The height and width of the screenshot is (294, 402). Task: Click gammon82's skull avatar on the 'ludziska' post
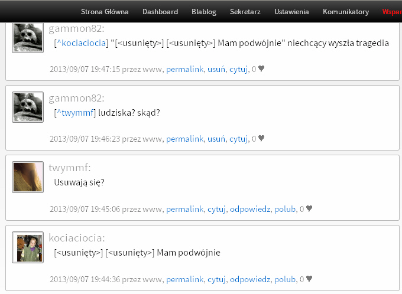tap(28, 107)
